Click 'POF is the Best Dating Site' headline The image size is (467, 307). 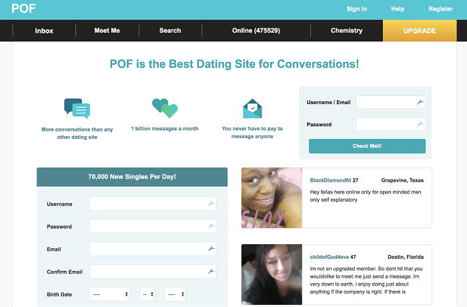point(234,64)
